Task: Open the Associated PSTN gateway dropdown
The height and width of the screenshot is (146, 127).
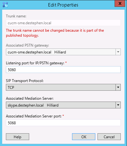Action: click(x=118, y=52)
